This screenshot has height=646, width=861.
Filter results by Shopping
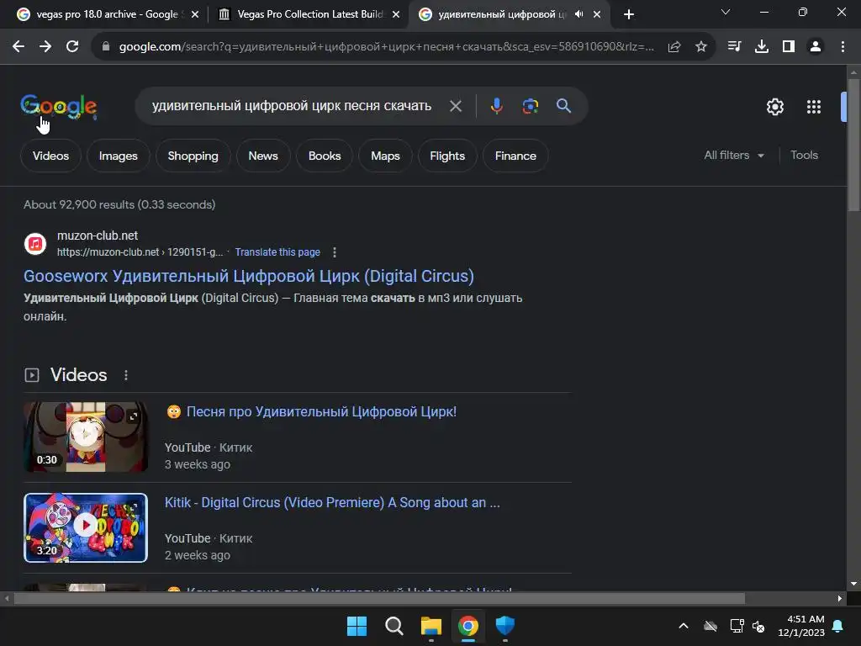[x=193, y=156]
